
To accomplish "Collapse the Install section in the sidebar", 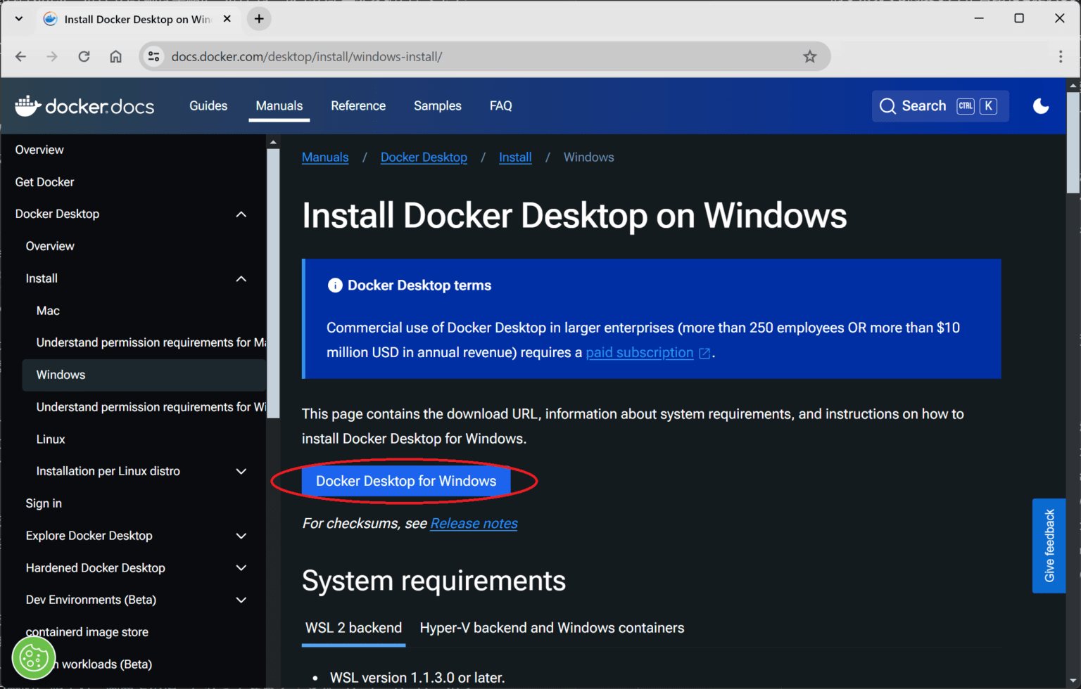I will pyautogui.click(x=241, y=278).
